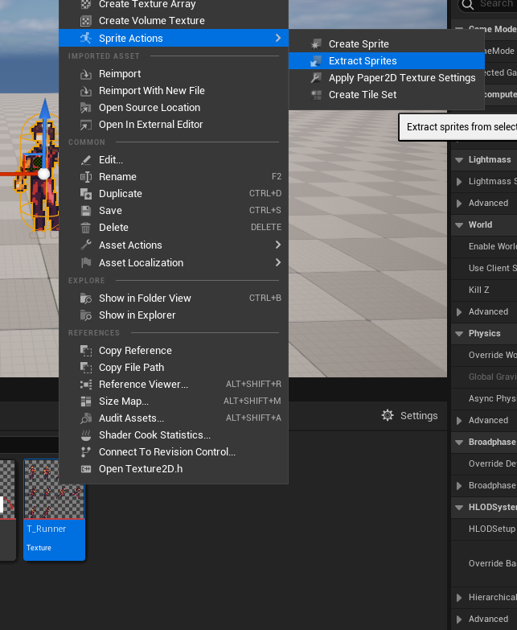Select Apply Paper2D Texture Settings

coord(387,77)
